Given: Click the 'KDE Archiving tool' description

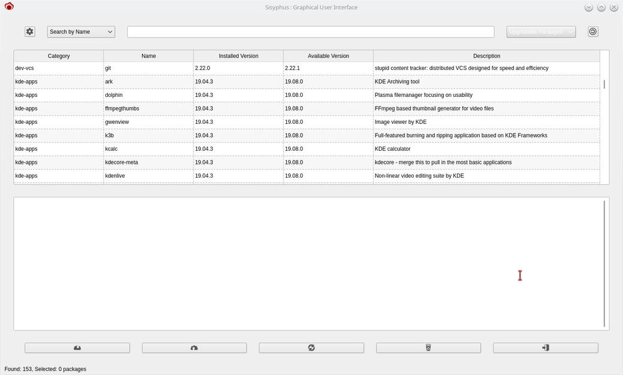Looking at the screenshot, I should (397, 82).
